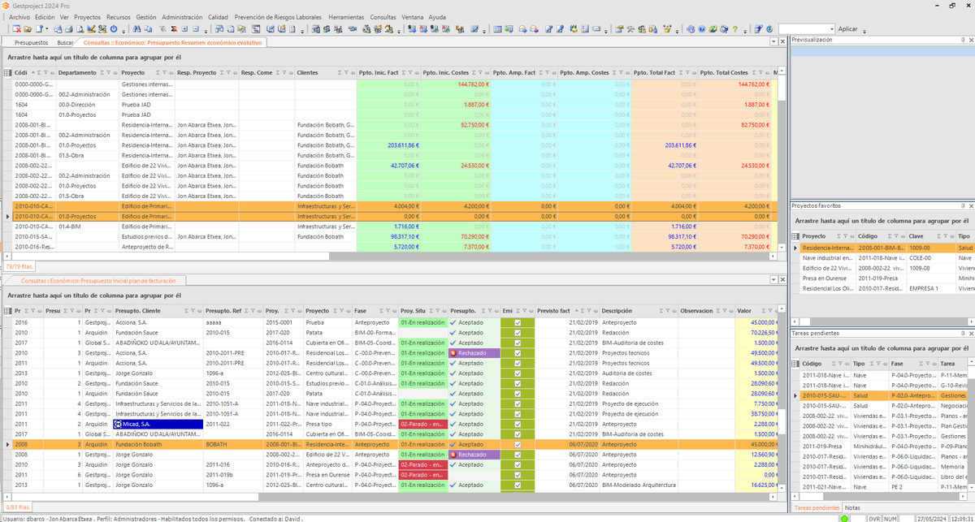This screenshot has width=975, height=522.
Task: Click lower grid horizontal scrollbar
Action: tap(390, 495)
